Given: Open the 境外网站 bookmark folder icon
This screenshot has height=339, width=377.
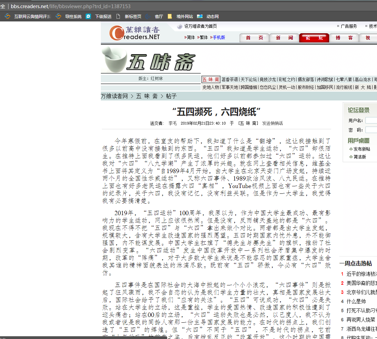Looking at the screenshot, I should point(170,16).
